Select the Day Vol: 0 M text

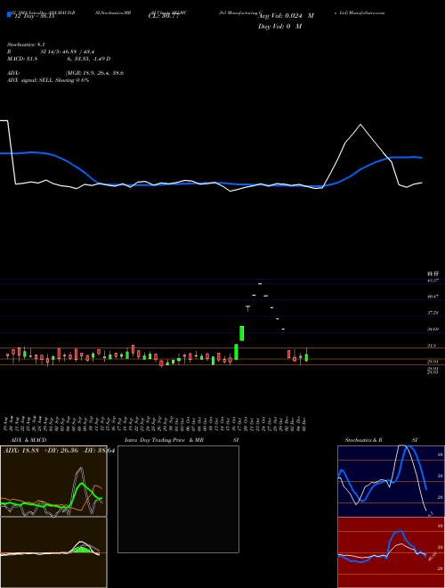(279, 26)
